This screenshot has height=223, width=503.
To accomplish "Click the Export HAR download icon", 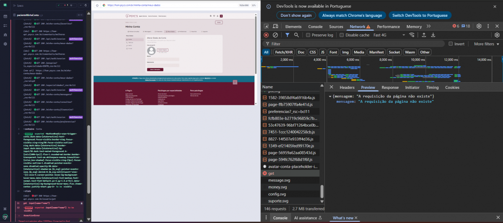I will pyautogui.click(x=433, y=35).
